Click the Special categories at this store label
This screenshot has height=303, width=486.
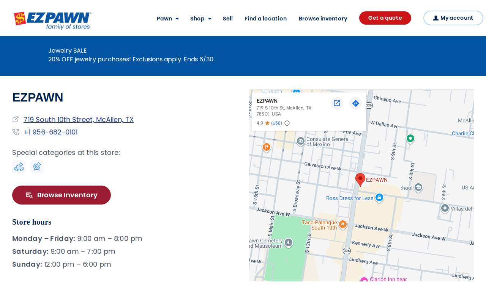click(x=66, y=153)
